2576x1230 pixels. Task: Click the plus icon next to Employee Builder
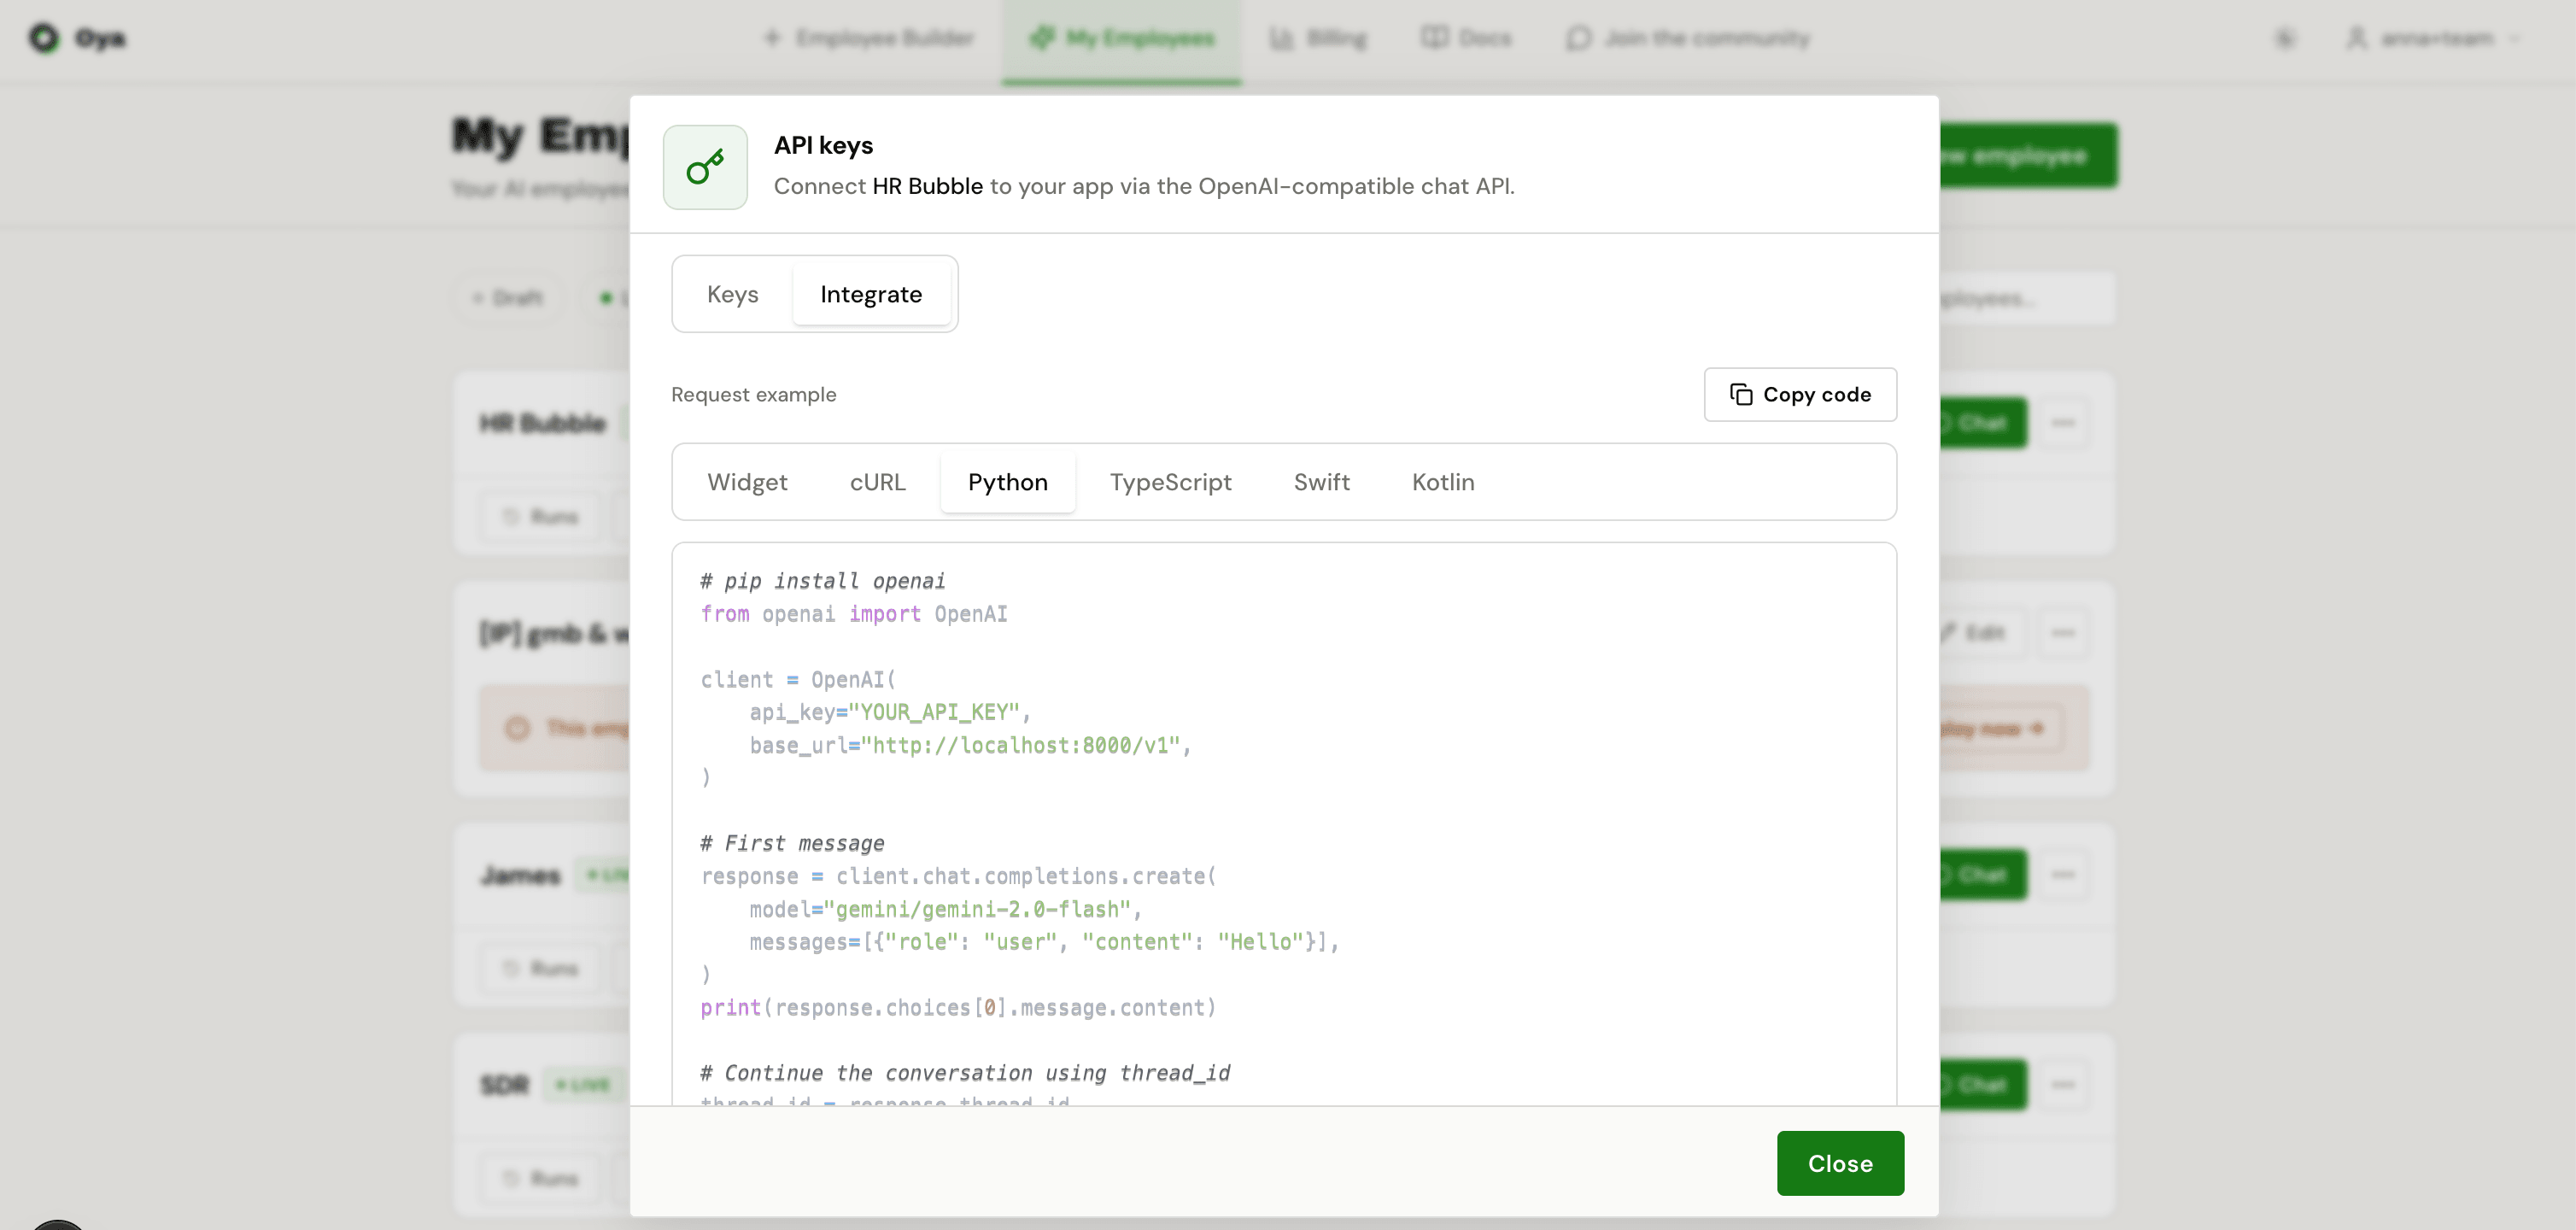pos(772,38)
